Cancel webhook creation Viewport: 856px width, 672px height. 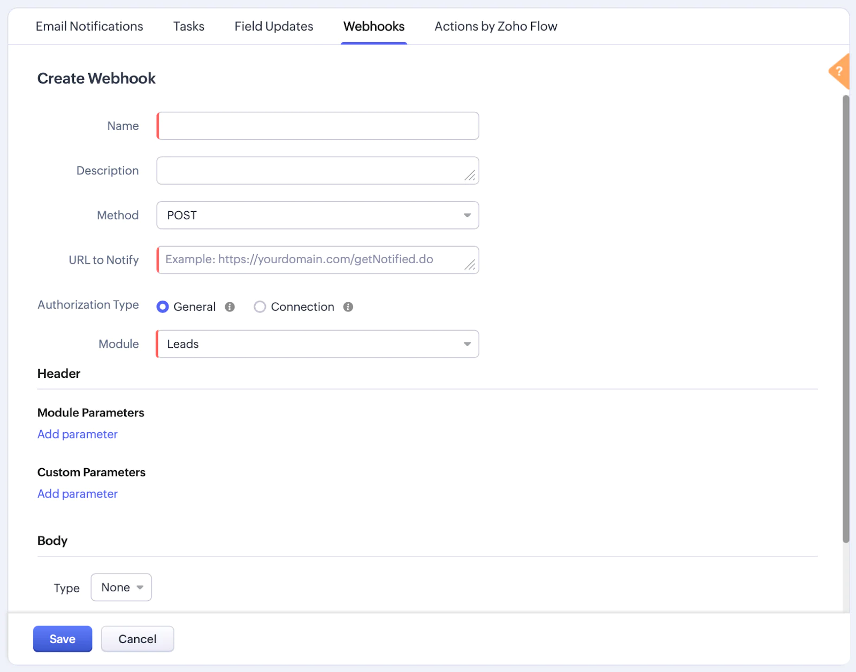click(x=137, y=638)
